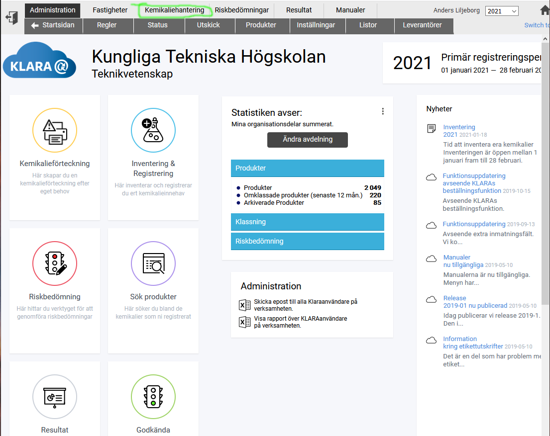
Task: Open the Kemikaliehantering tab
Action: tap(174, 10)
